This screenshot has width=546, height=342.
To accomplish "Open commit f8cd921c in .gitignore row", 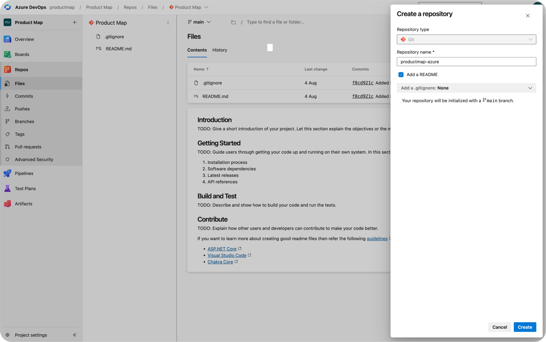I will 363,83.
